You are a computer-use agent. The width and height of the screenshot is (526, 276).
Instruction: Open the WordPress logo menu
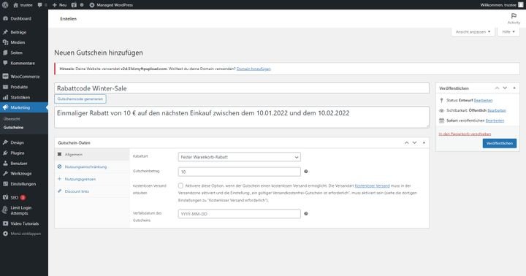pos(5,4)
